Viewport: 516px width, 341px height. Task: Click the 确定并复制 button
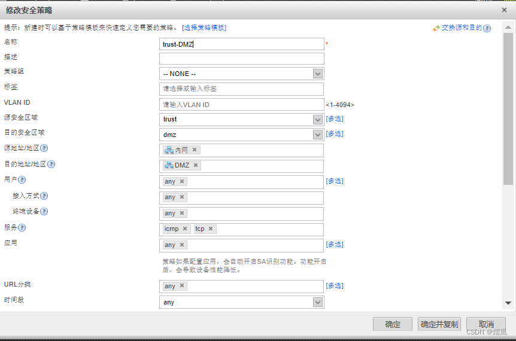click(x=439, y=324)
